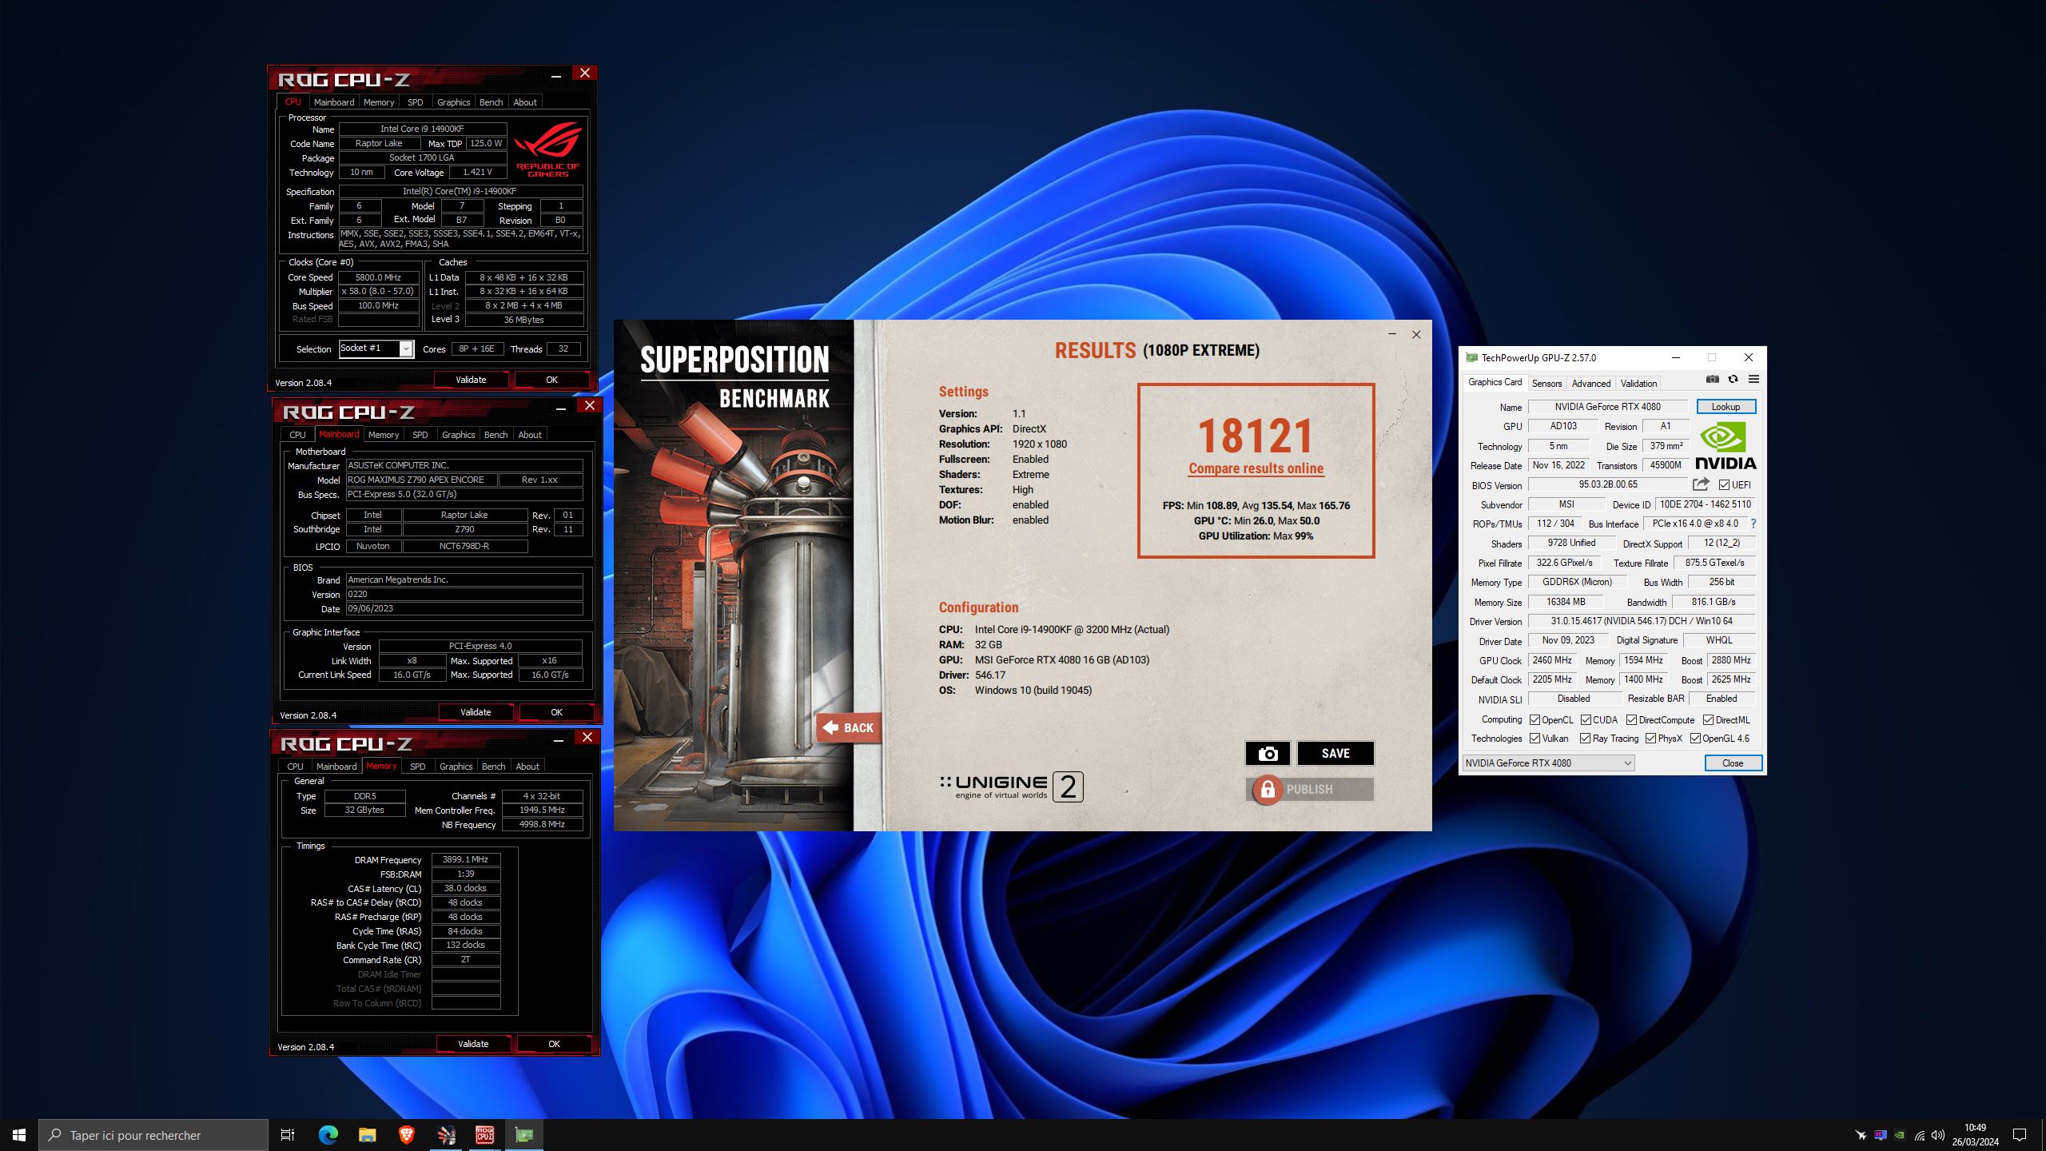Switch to GPU-Z taskbar icon
The height and width of the screenshot is (1151, 2046).
coord(524,1135)
